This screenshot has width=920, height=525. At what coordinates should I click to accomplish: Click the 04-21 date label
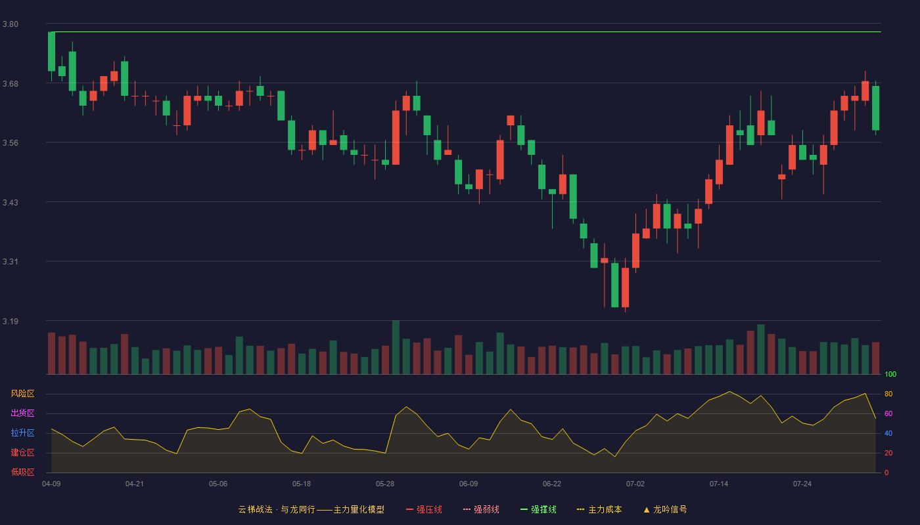[135, 484]
